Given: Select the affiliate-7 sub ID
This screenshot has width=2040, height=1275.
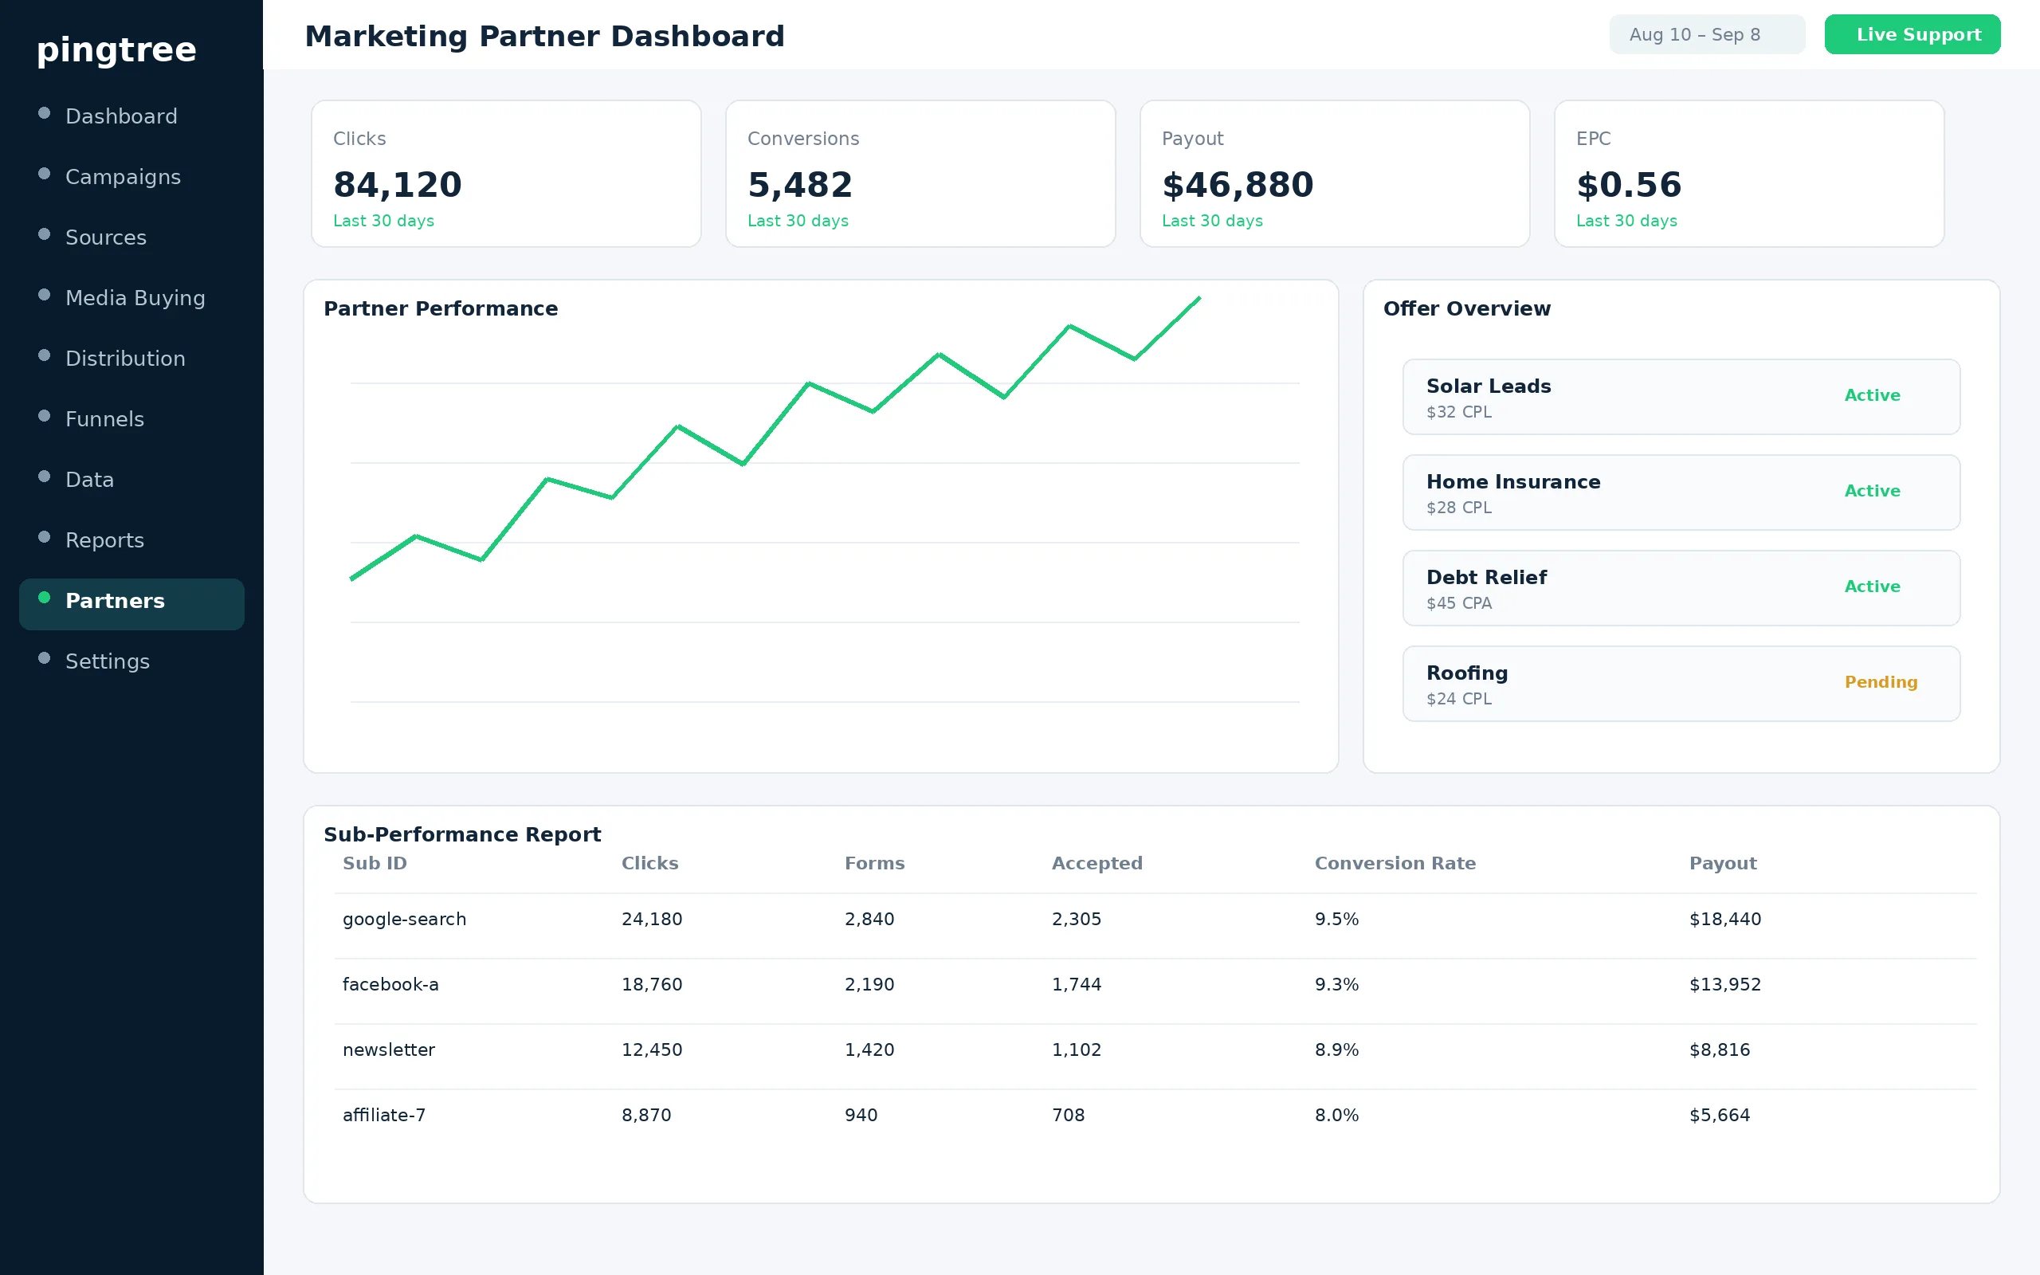Looking at the screenshot, I should click(x=383, y=1116).
